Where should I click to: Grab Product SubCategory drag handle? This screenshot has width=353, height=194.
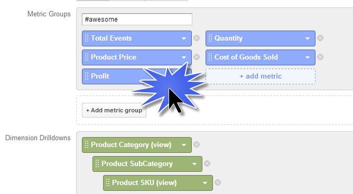(97, 163)
